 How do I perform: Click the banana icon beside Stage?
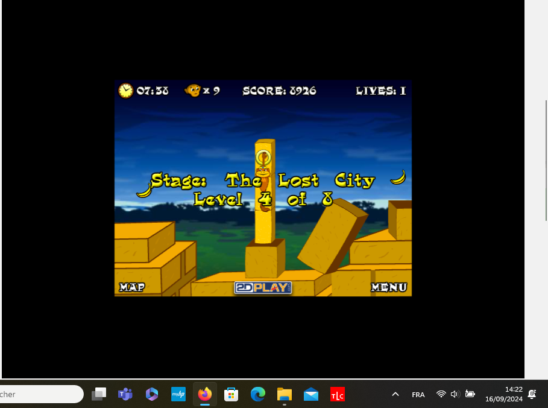point(144,190)
